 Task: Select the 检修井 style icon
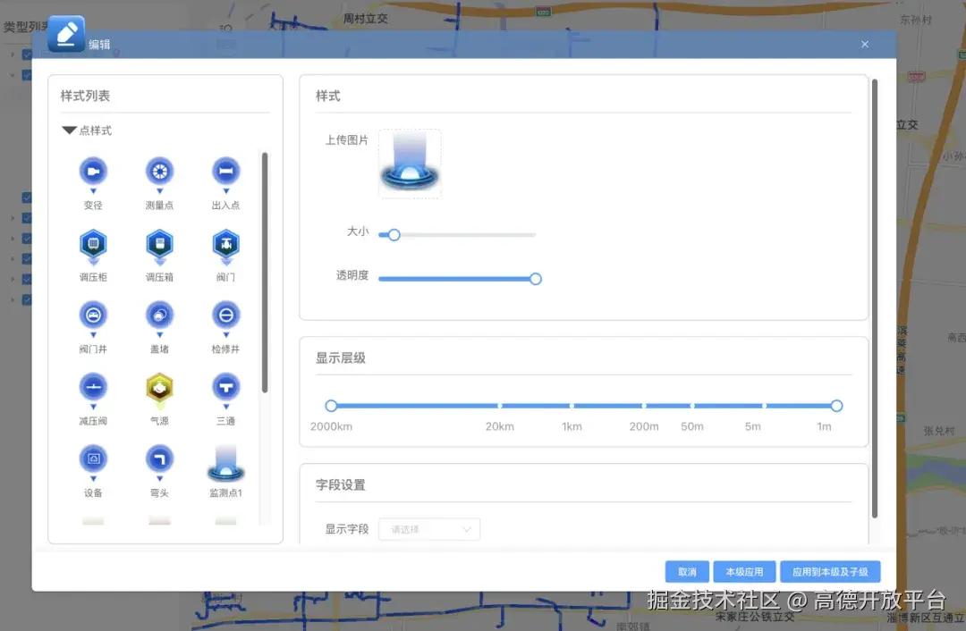(225, 318)
